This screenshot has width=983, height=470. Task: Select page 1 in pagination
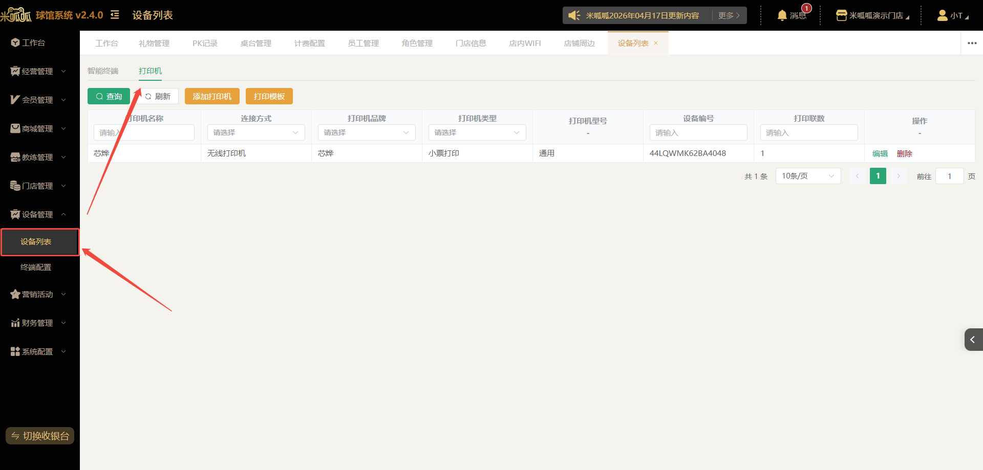[x=878, y=176]
